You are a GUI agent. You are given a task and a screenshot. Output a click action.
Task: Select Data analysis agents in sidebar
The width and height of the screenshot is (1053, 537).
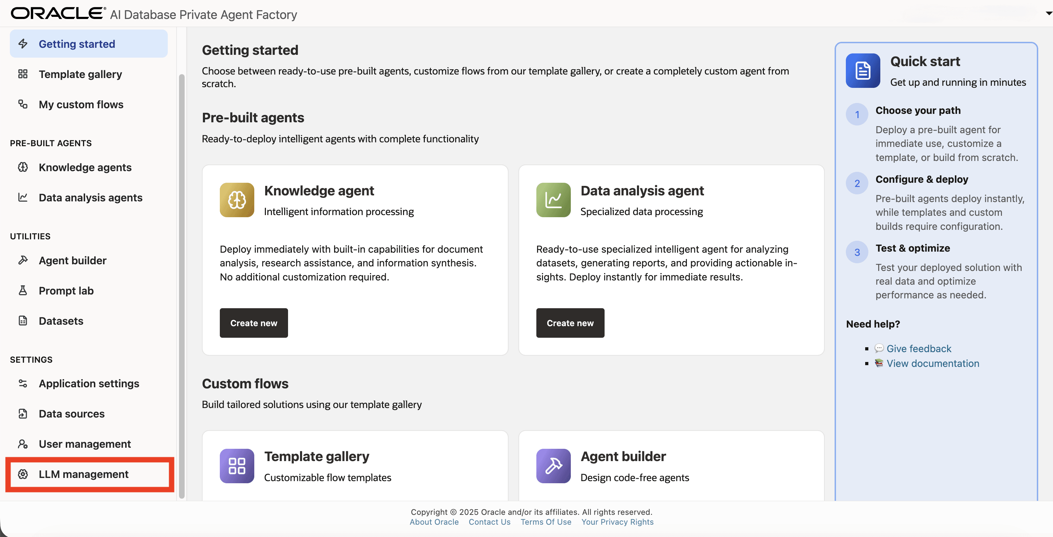pyautogui.click(x=89, y=197)
